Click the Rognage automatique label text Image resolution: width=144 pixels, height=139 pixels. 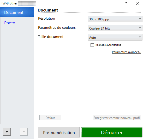[x=108, y=45]
